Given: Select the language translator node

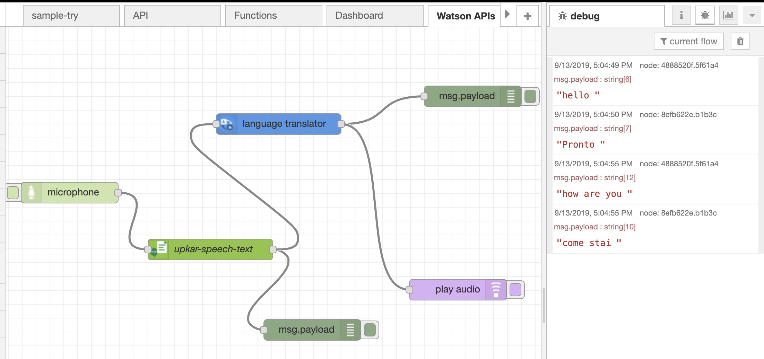Looking at the screenshot, I should pos(279,124).
